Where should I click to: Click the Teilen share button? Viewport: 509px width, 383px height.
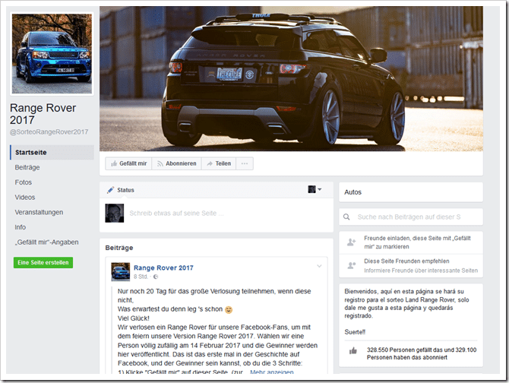(x=219, y=163)
